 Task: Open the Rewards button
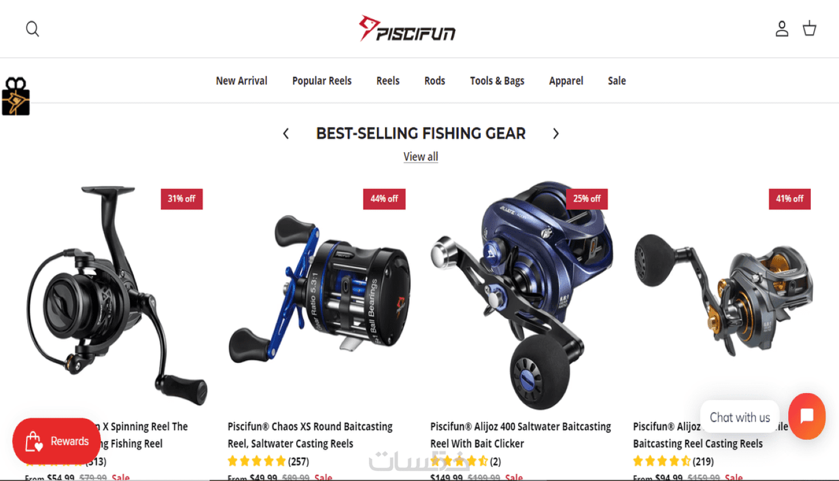56,441
